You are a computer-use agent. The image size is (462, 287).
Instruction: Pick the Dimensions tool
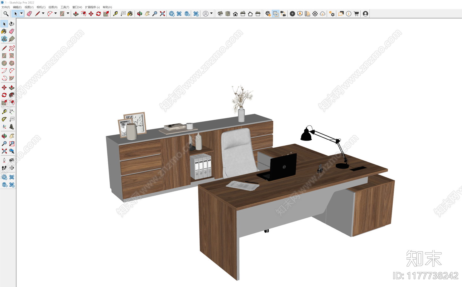12,112
